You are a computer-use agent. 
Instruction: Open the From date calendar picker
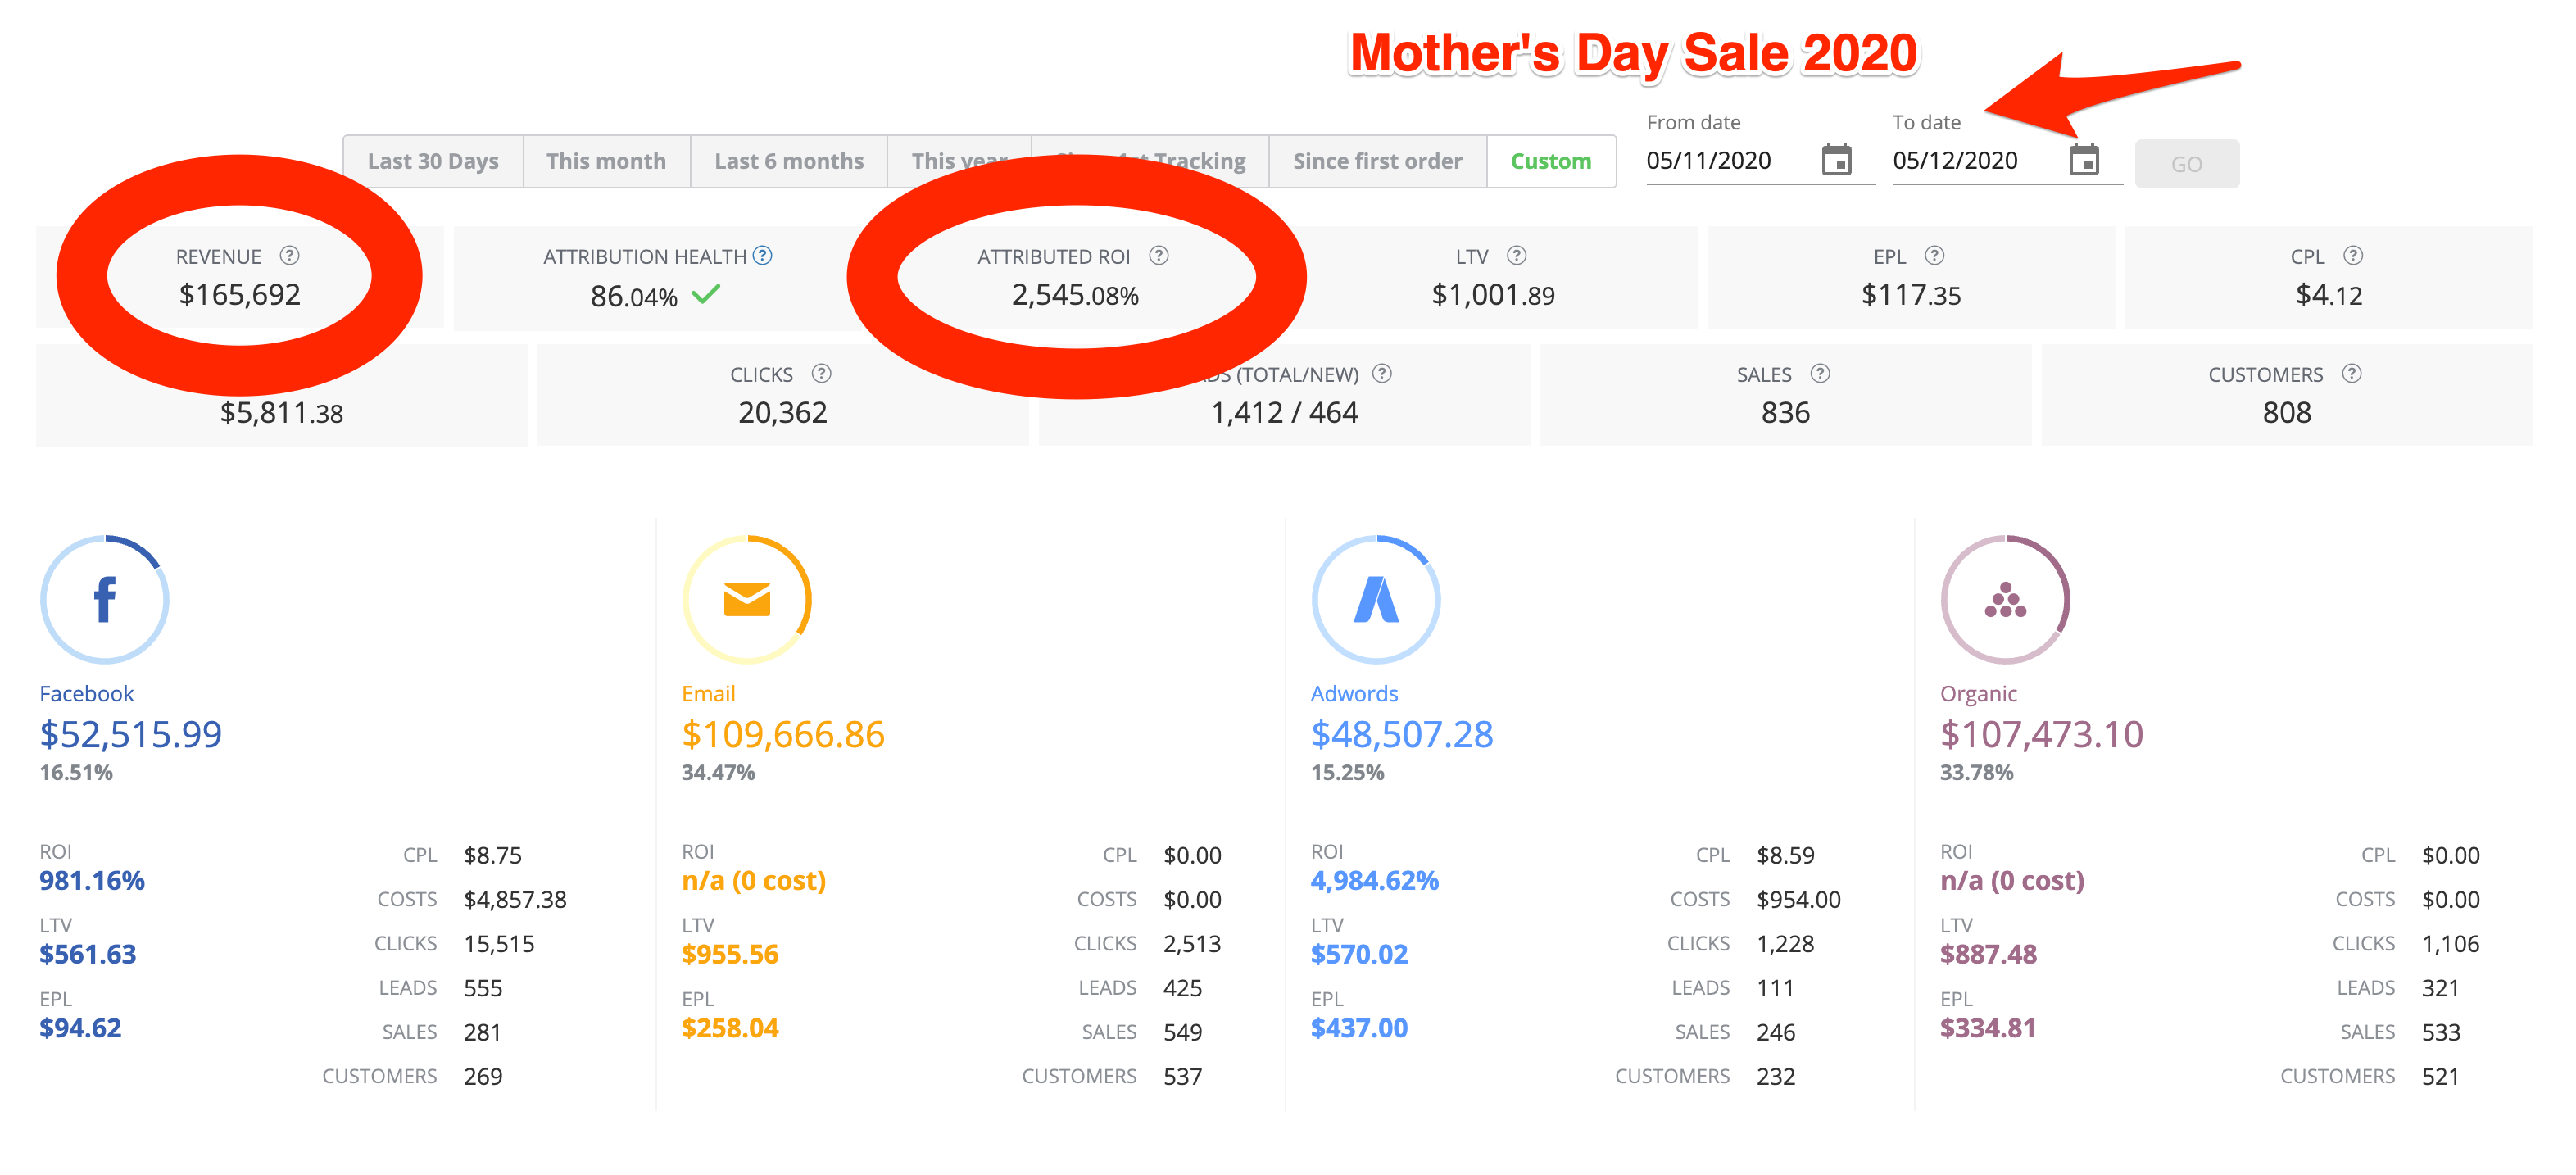1836,160
